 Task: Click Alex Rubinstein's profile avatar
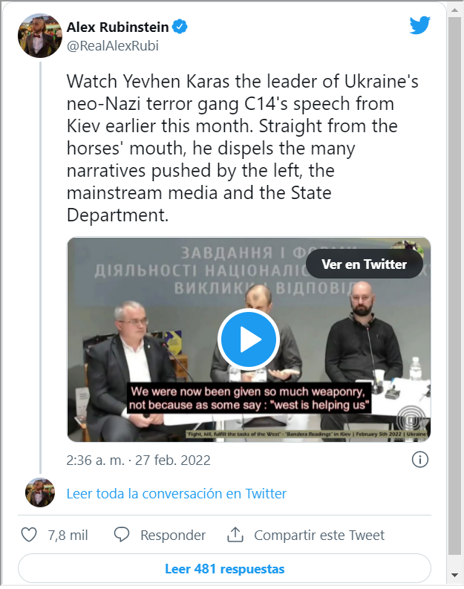39,35
